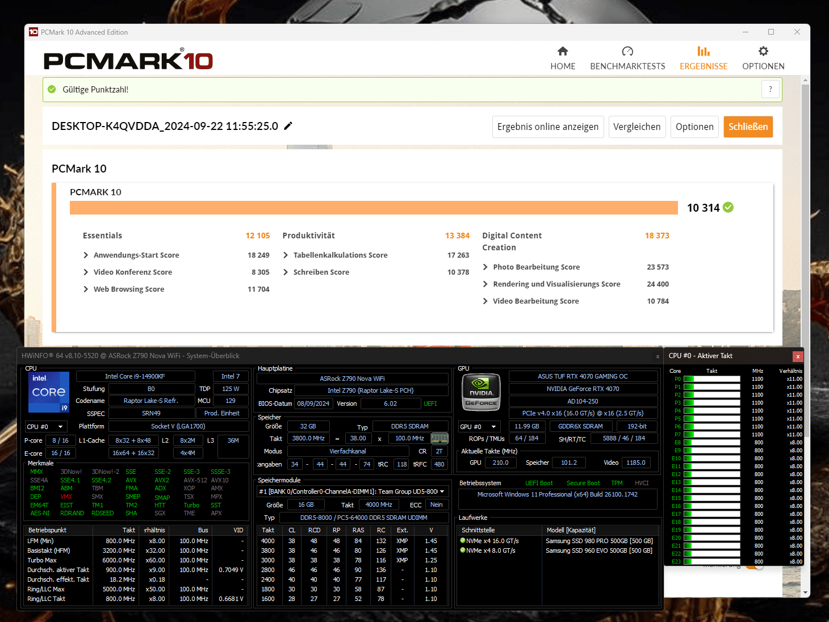The image size is (829, 622).
Task: Click the Essentials score 12 105
Action: pos(258,236)
